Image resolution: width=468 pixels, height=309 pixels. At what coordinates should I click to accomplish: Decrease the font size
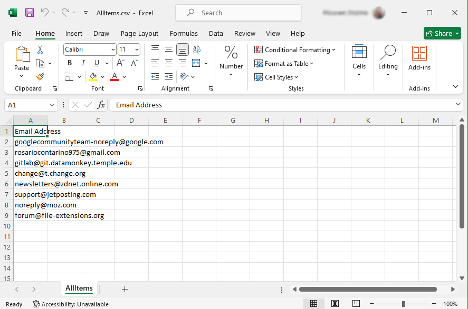(x=135, y=63)
